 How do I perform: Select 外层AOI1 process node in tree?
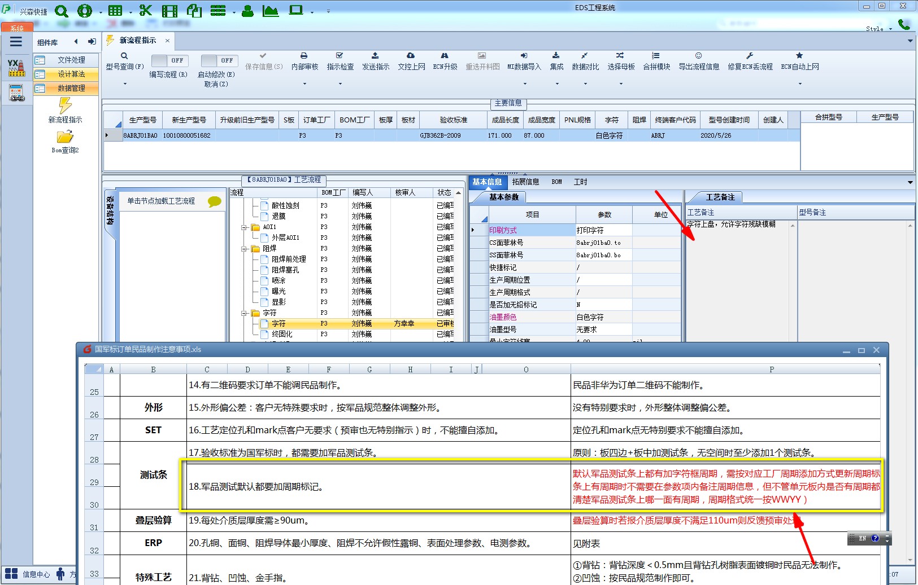pos(285,238)
